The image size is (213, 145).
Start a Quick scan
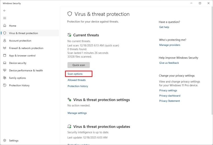pyautogui.click(x=78, y=65)
